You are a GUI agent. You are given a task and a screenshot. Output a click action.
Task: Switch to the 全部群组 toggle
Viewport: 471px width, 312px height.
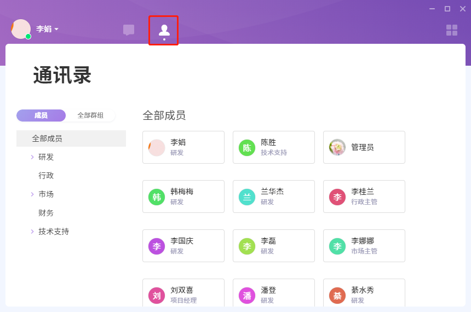tap(90, 115)
